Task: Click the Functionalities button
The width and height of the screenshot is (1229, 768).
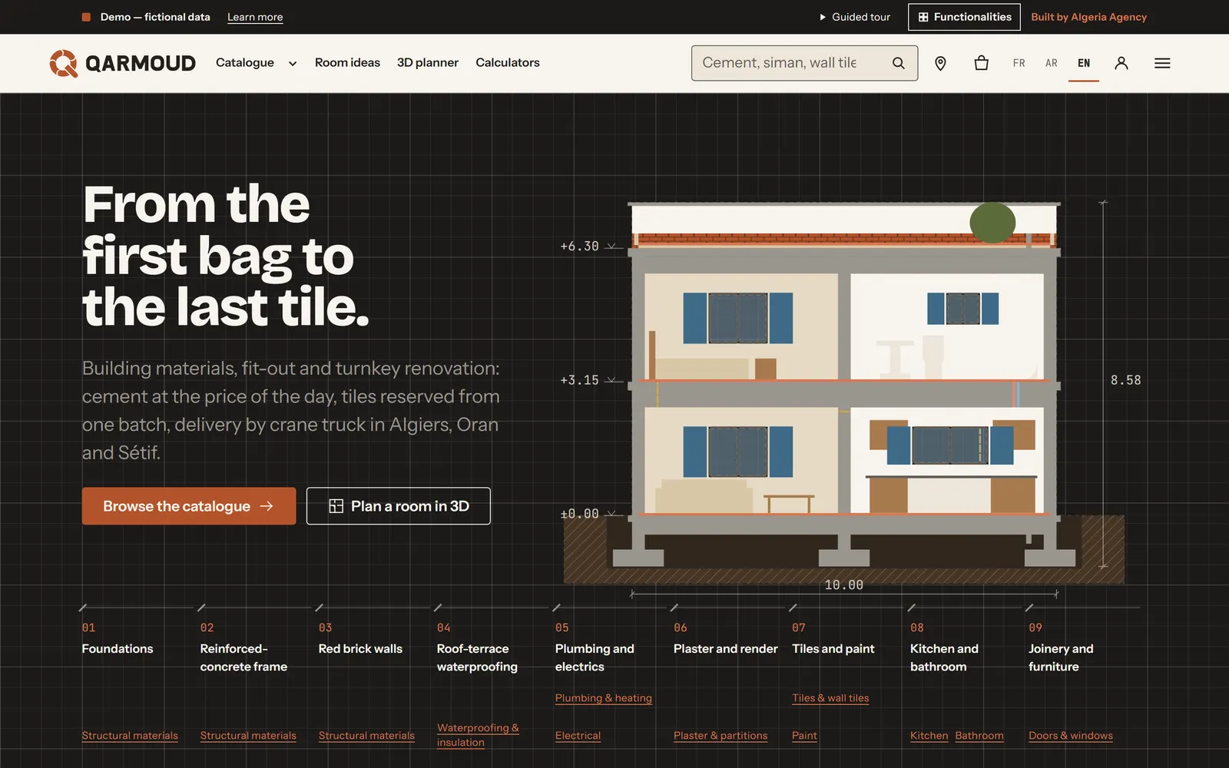Action: pyautogui.click(x=964, y=17)
